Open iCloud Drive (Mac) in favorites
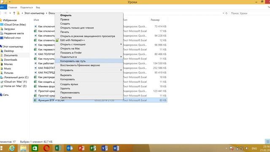 coord(15,24)
